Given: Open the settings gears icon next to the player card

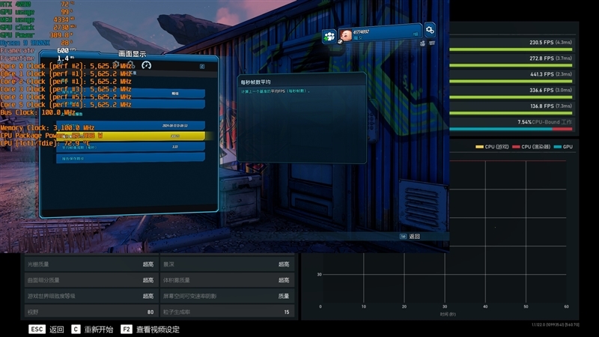Looking at the screenshot, I should (430, 29).
